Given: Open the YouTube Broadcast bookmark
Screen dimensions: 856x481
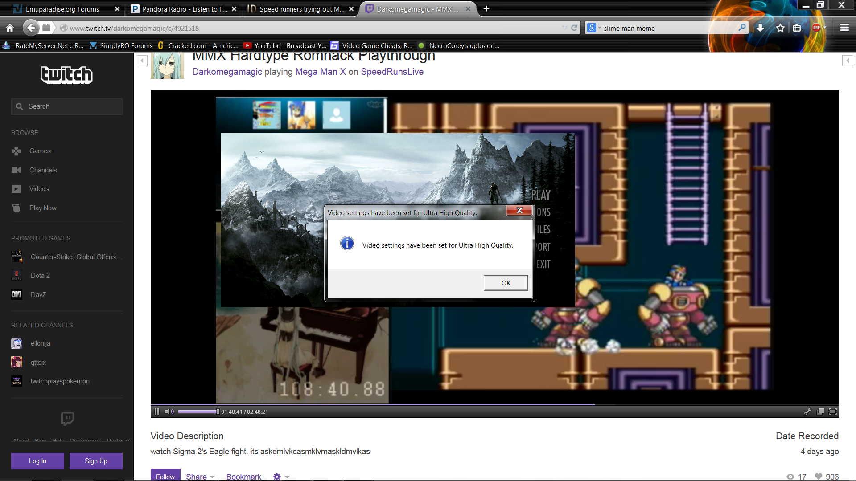Looking at the screenshot, I should click(285, 45).
